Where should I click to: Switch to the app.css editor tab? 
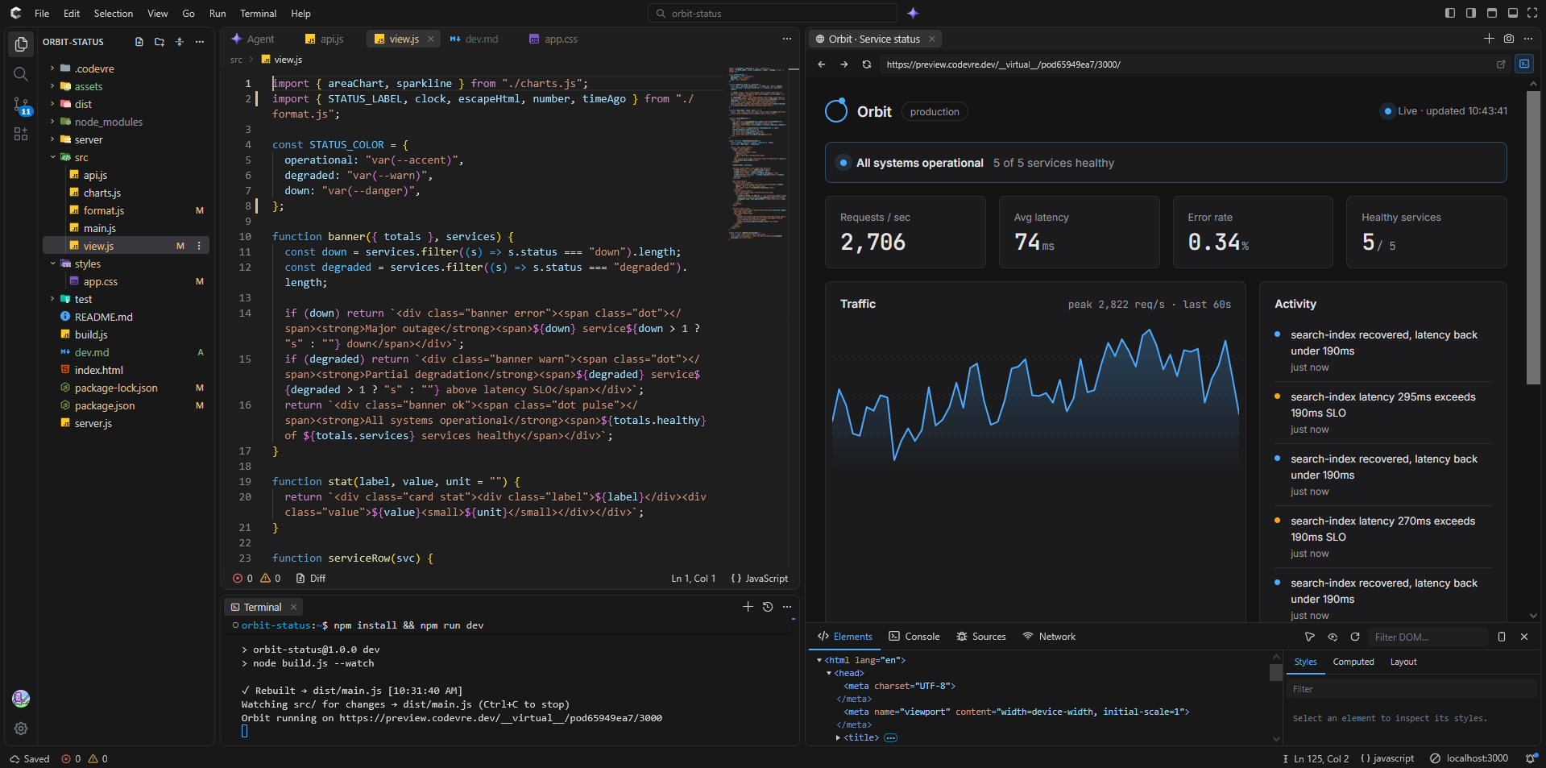coord(553,39)
